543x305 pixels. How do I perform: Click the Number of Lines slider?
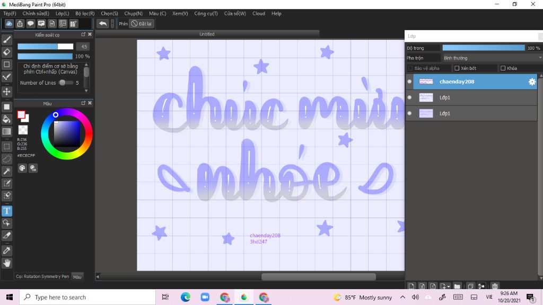66,83
